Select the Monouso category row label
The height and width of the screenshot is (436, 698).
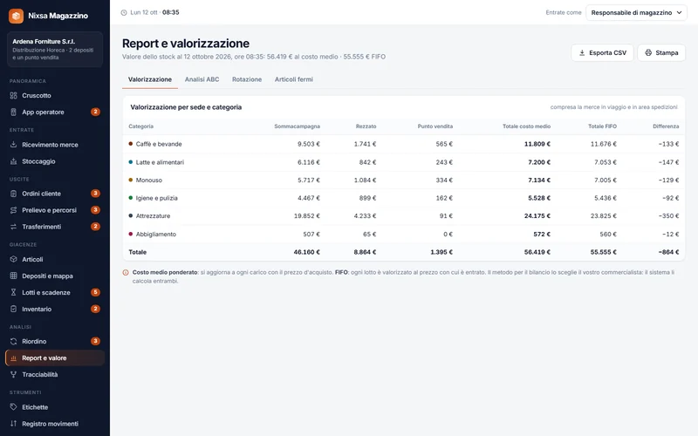pos(148,181)
